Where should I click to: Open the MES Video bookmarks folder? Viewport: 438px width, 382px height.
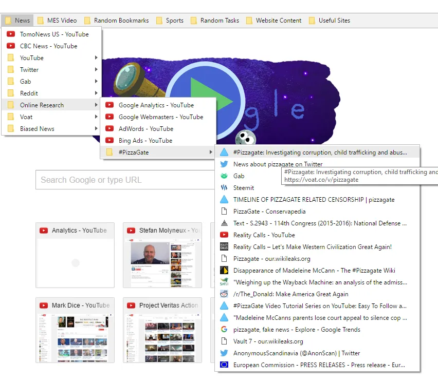[57, 21]
